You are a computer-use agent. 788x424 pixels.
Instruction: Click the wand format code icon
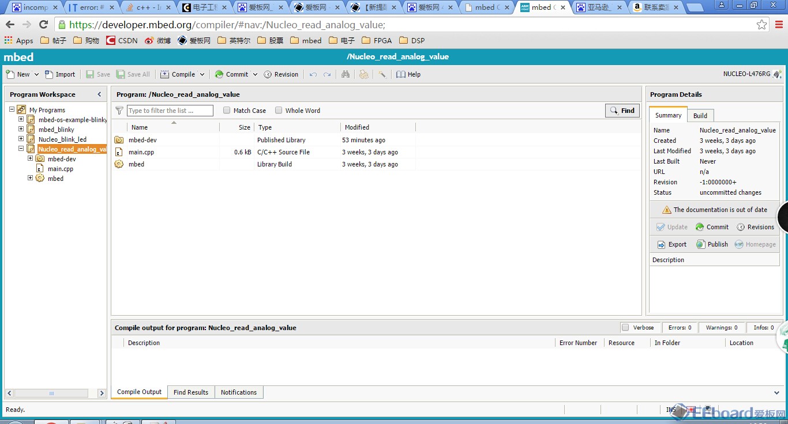(382, 74)
